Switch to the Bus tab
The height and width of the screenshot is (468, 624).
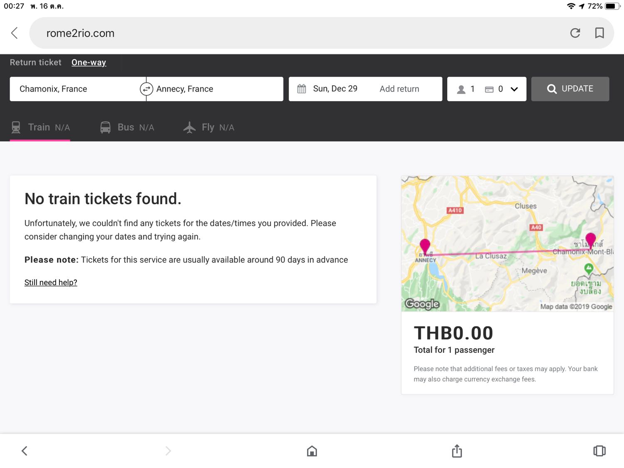pos(127,127)
